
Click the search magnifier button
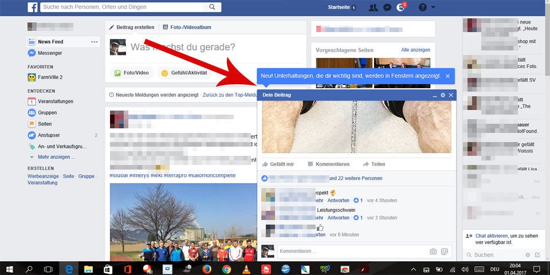click(212, 7)
